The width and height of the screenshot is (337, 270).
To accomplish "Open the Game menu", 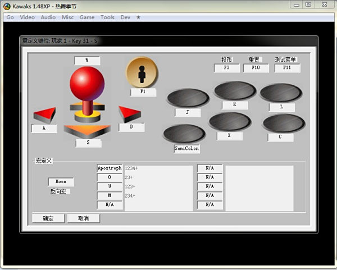I will (x=87, y=17).
